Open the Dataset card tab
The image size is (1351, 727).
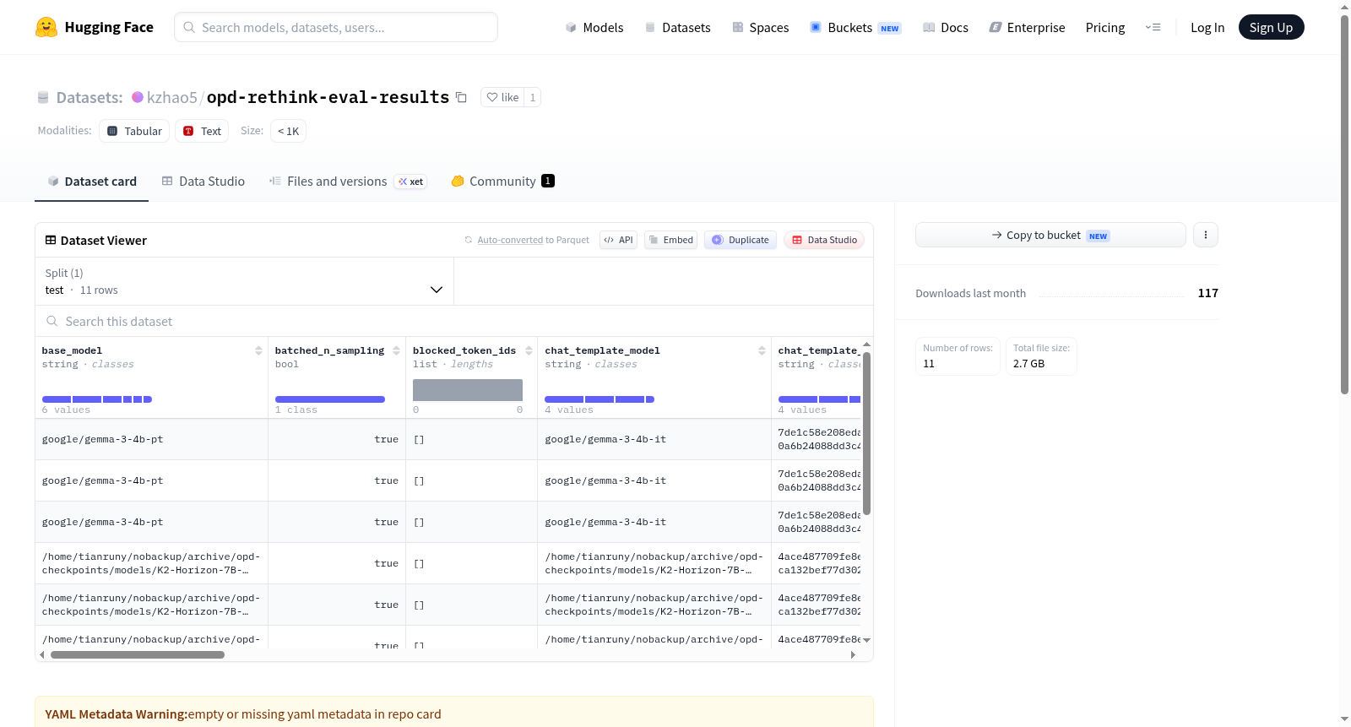(x=91, y=181)
